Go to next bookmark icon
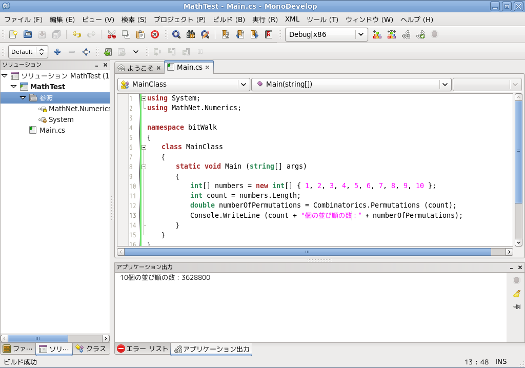This screenshot has height=368, width=525. pos(254,34)
